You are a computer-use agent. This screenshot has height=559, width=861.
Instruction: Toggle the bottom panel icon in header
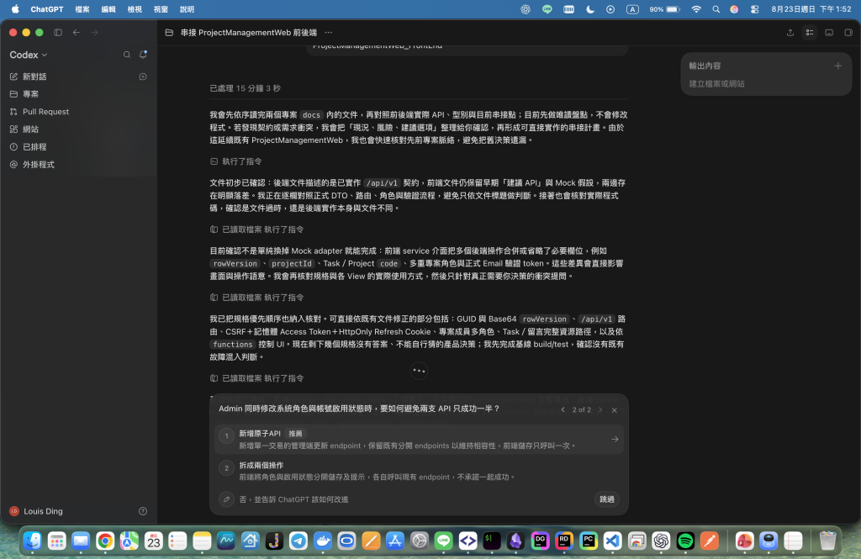[x=829, y=33]
